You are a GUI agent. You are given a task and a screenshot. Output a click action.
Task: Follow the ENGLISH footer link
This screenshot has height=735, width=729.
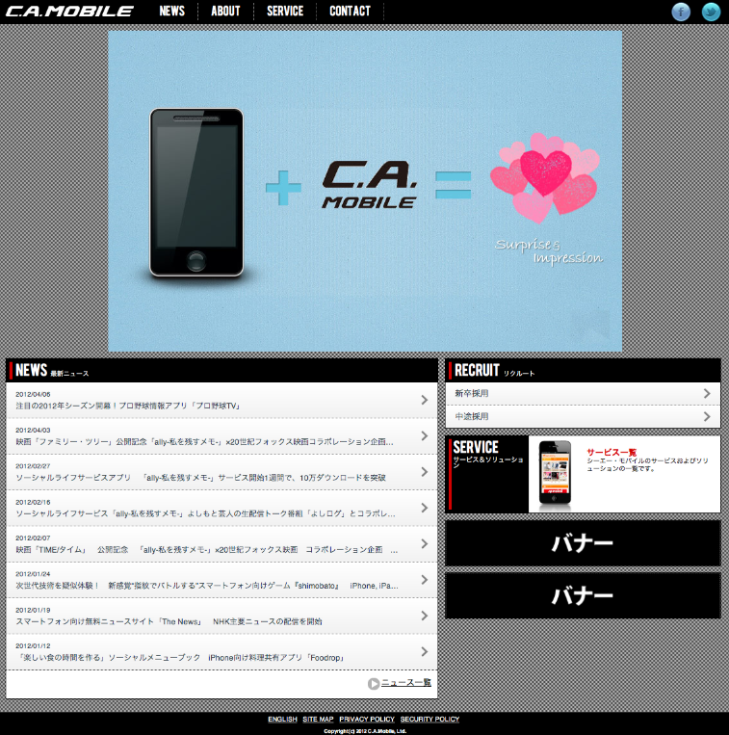point(282,719)
